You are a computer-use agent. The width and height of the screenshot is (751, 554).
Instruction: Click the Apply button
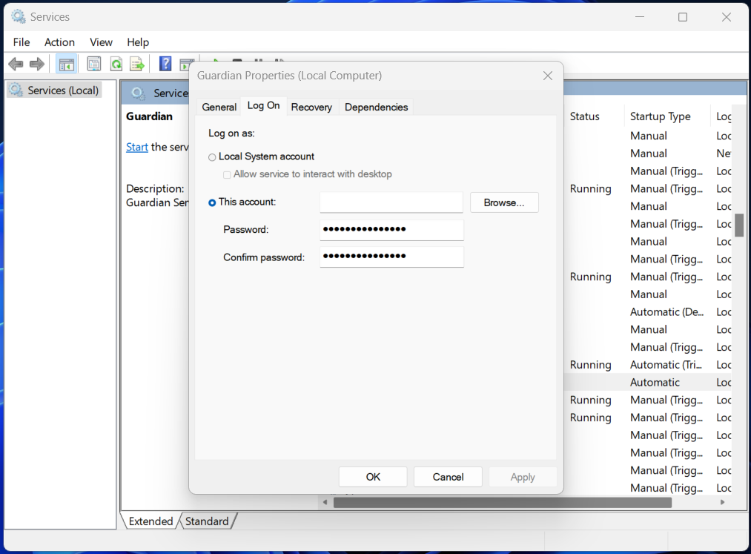(x=523, y=477)
